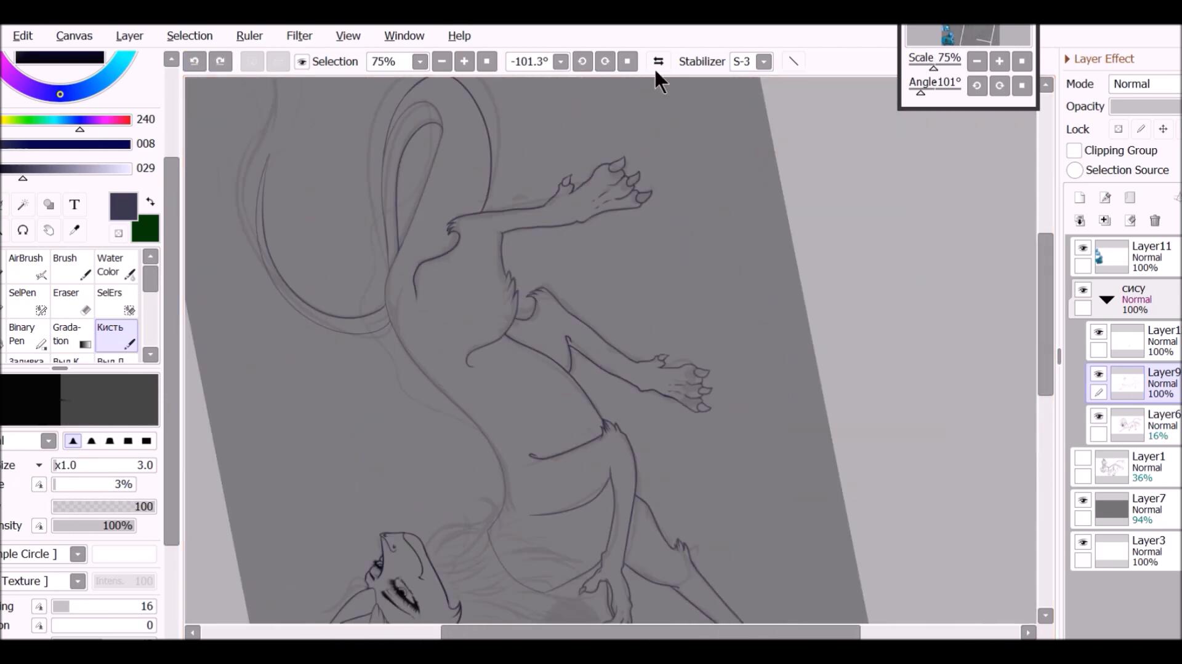
Task: Delete layer with the trash icon
Action: [x=1155, y=221]
